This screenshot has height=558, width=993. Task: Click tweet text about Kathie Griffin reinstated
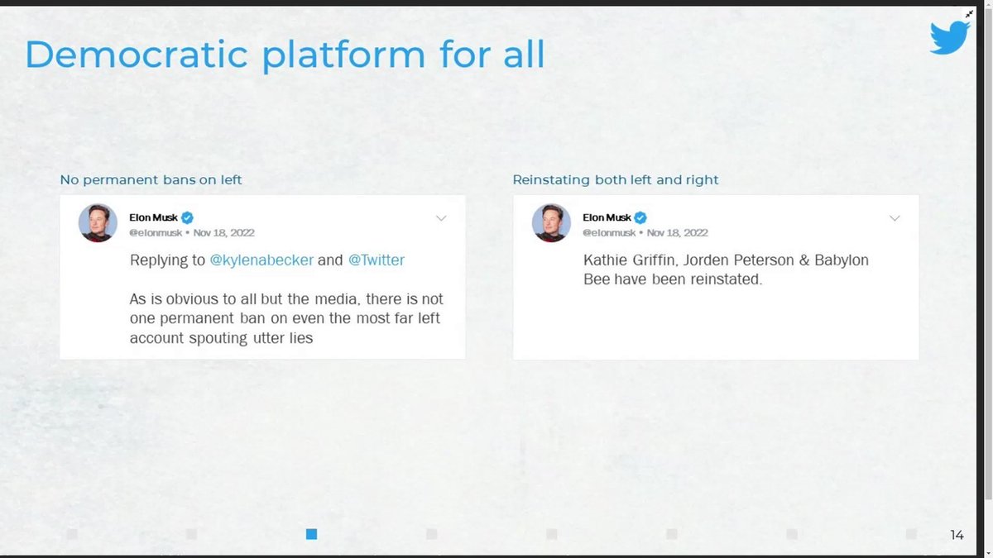726,269
